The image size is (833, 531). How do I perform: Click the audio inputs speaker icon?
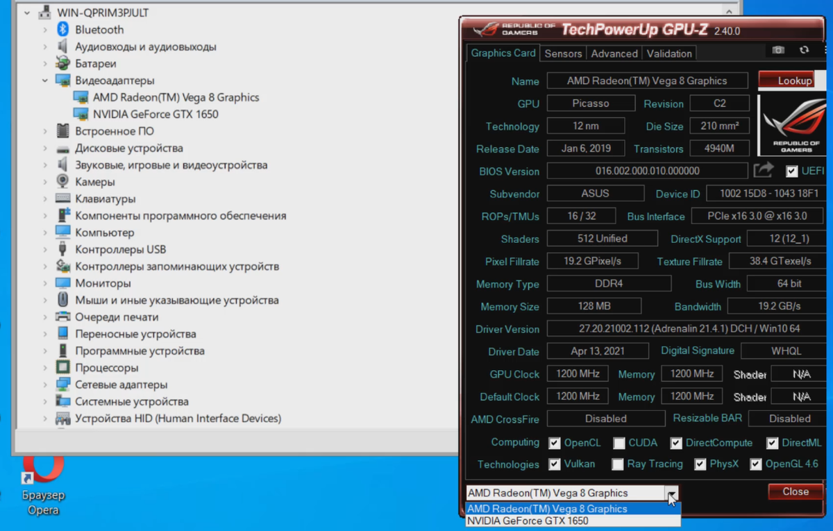pos(63,47)
